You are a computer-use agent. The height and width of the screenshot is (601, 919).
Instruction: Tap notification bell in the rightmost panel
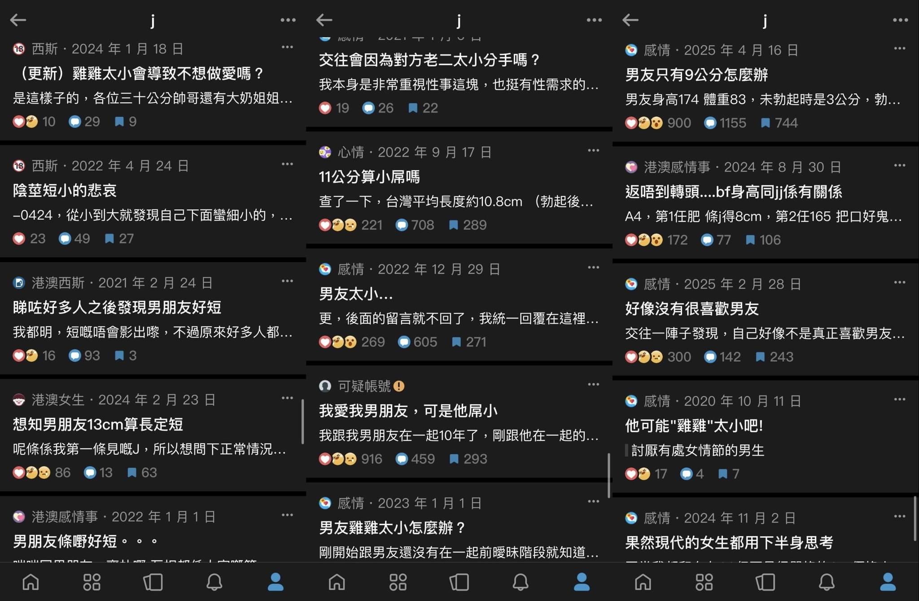click(x=827, y=582)
